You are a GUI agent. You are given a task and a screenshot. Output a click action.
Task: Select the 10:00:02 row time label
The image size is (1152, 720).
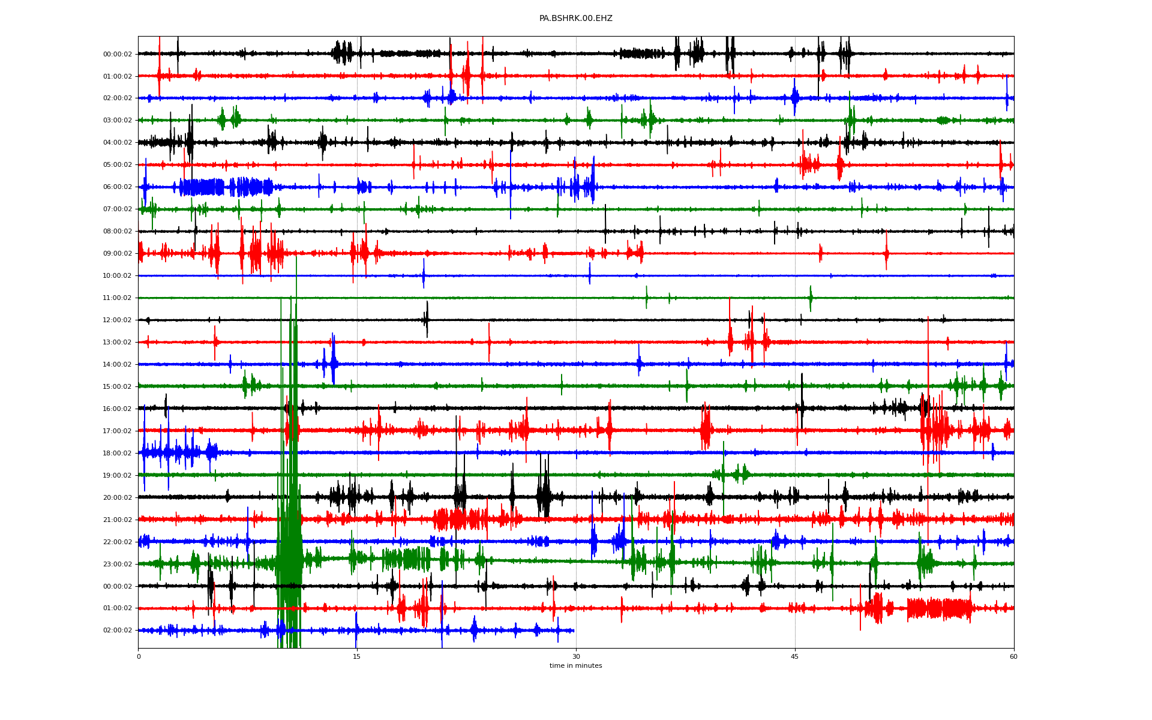pyautogui.click(x=117, y=276)
